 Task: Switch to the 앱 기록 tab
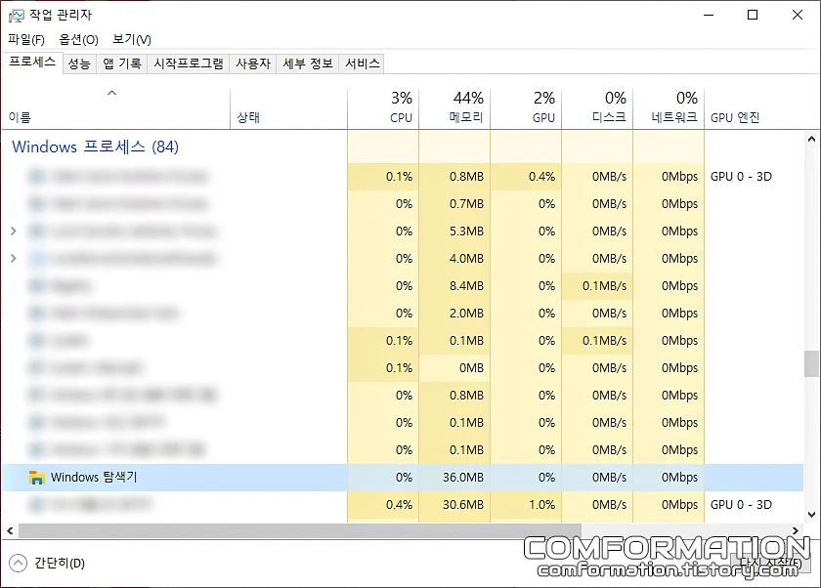[121, 63]
